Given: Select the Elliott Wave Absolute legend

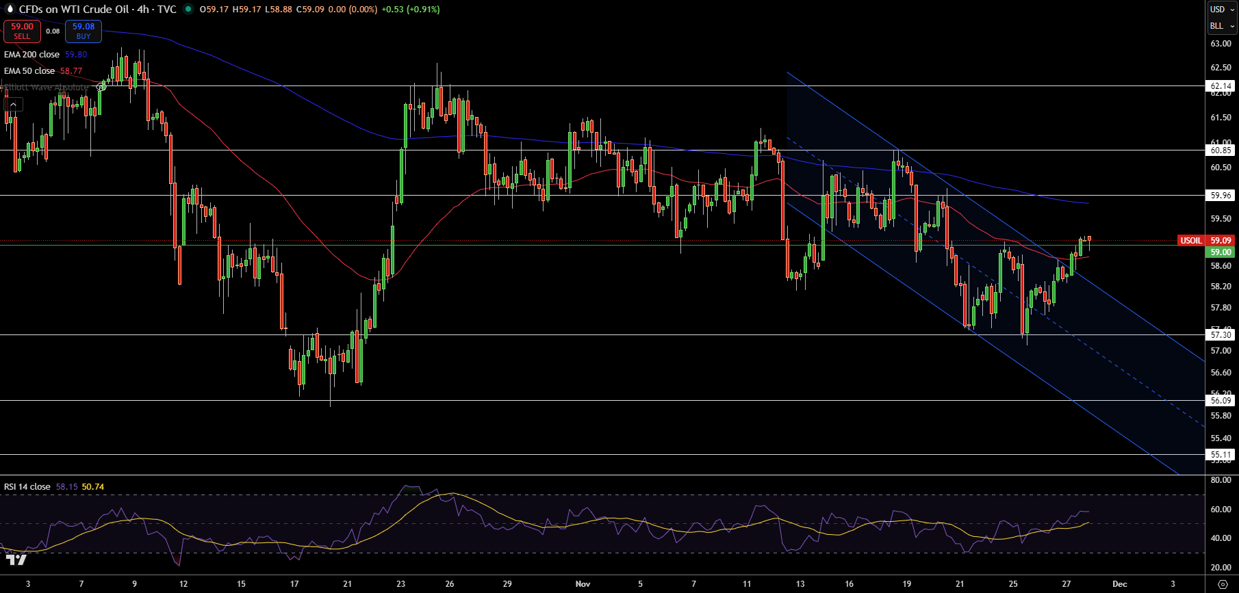Looking at the screenshot, I should point(45,88).
